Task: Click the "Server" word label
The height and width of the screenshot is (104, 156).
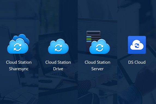Action: (x=98, y=69)
